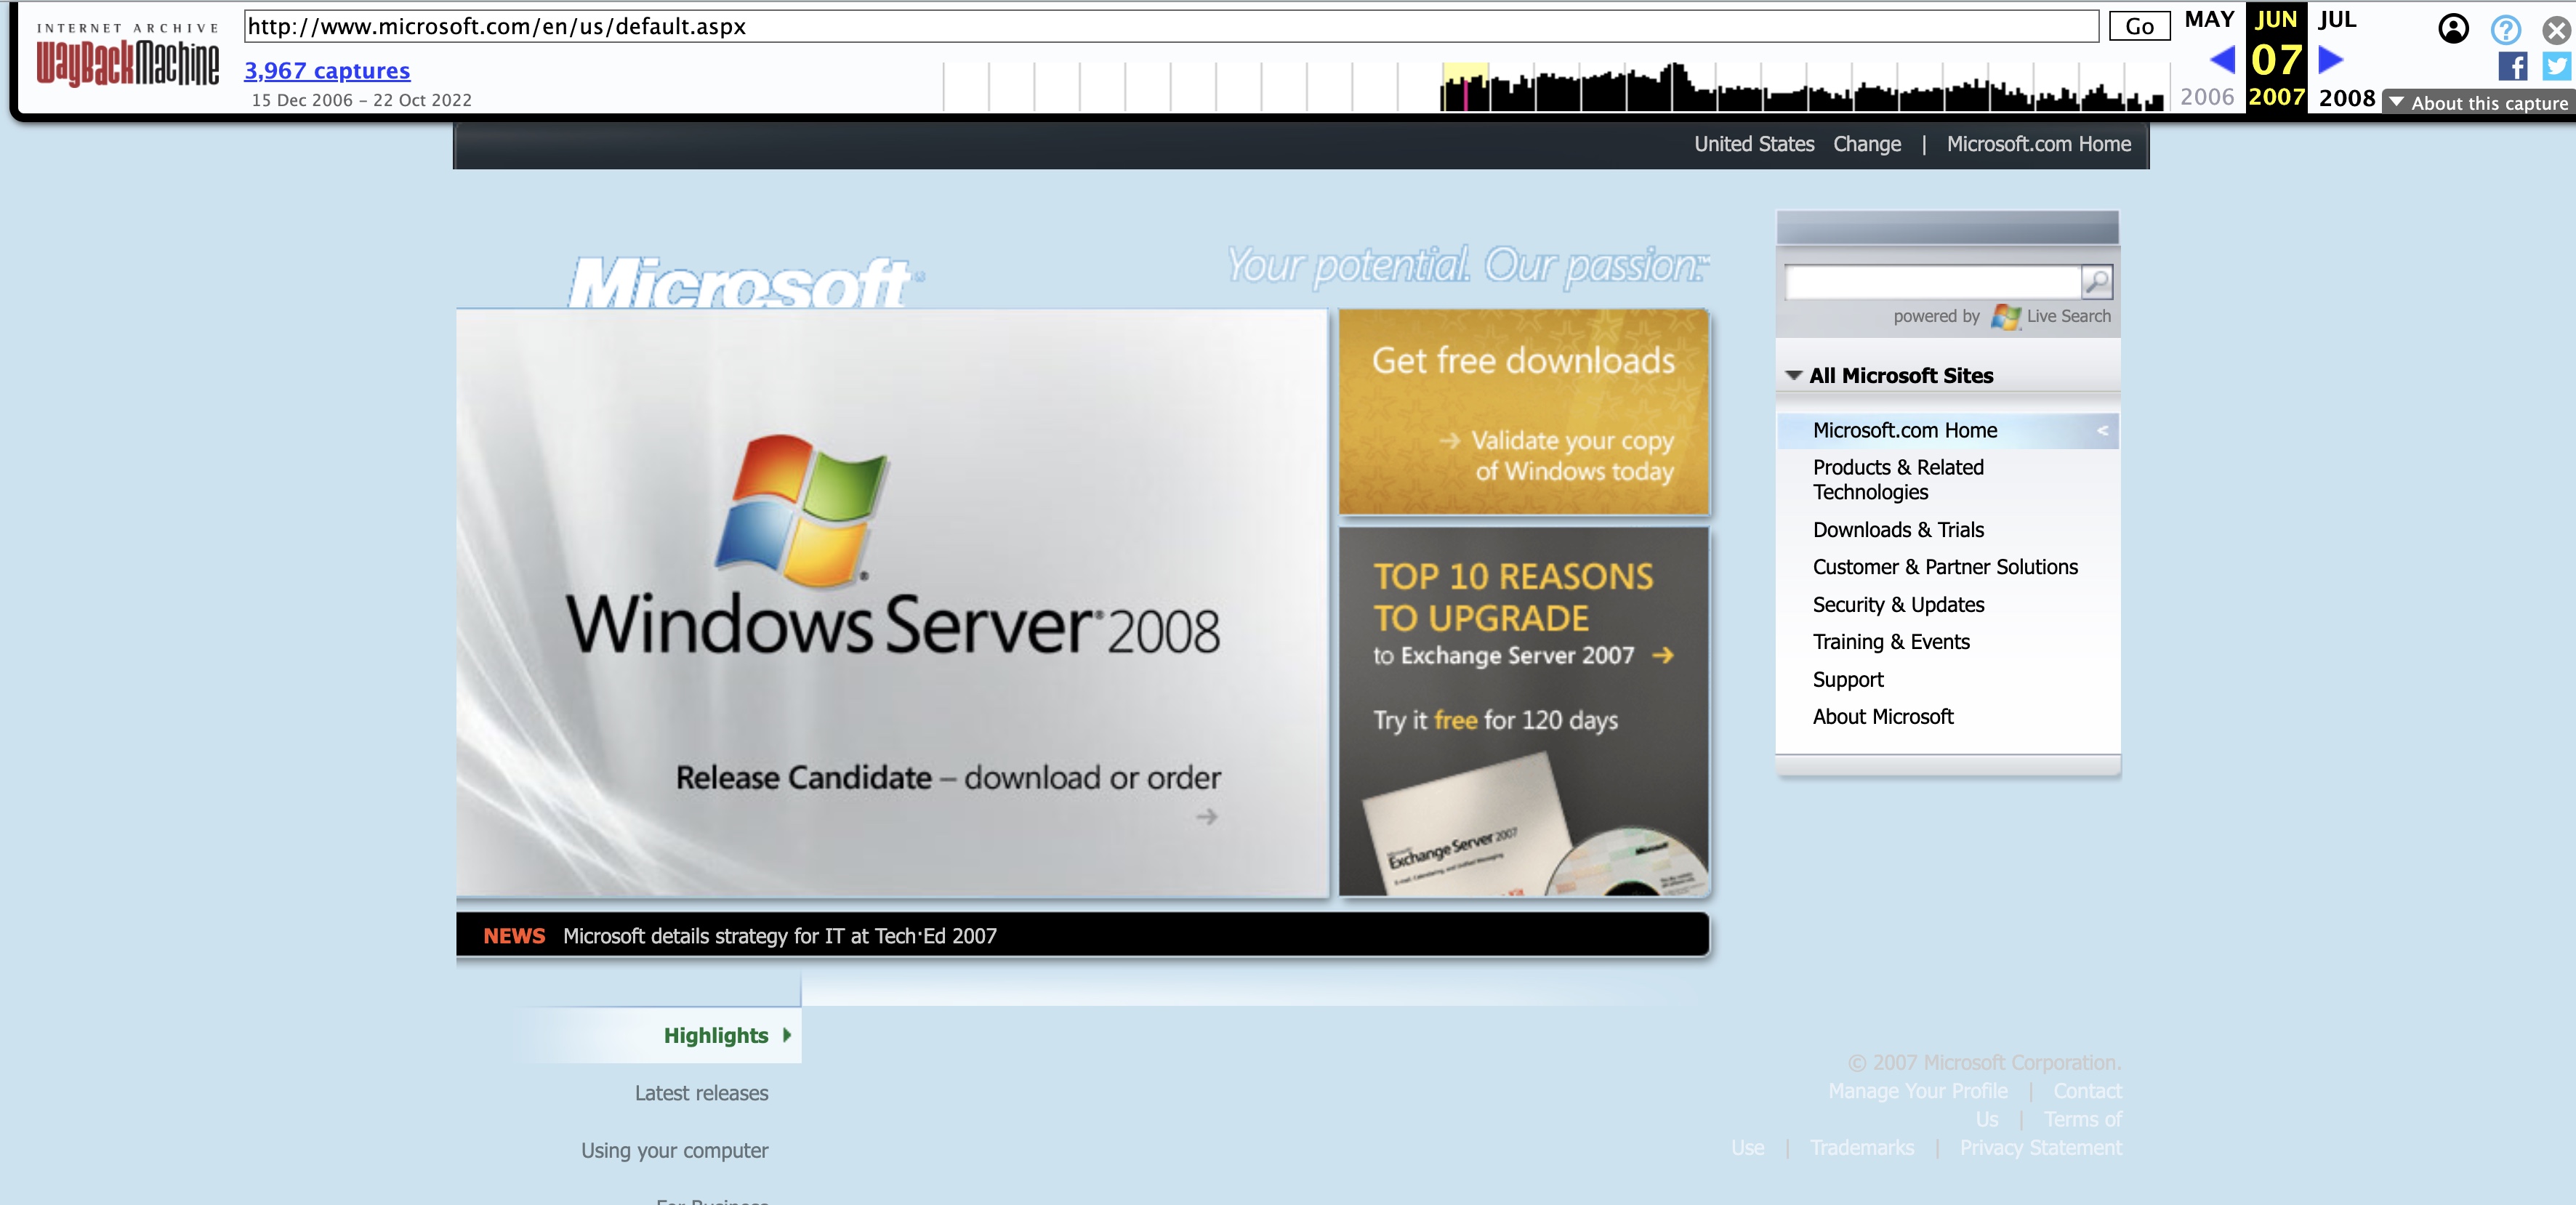The height and width of the screenshot is (1205, 2576).
Task: Open Latest releases tab
Action: (701, 1093)
